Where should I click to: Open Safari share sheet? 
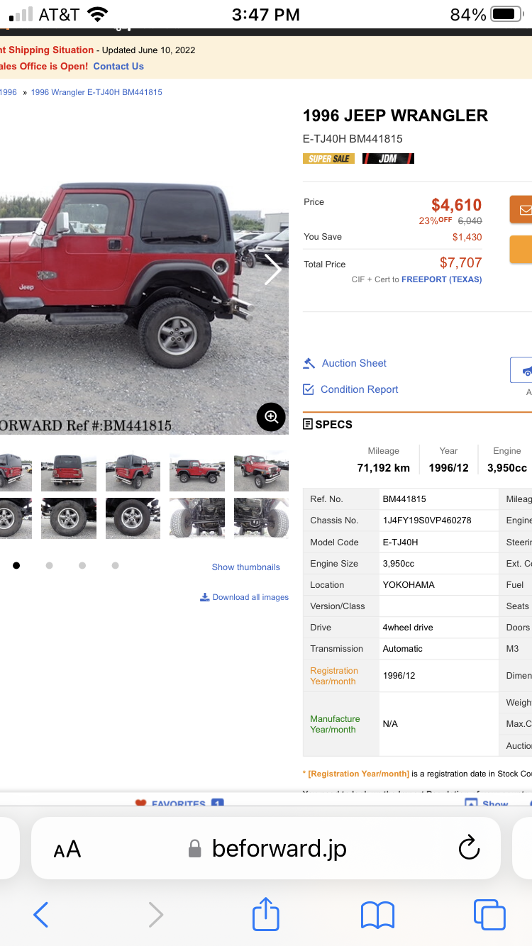click(266, 914)
